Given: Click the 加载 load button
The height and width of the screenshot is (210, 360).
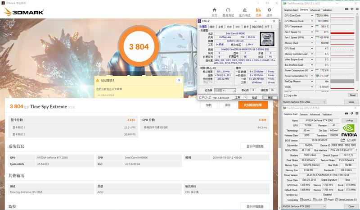Looking at the screenshot, I should point(208,105).
